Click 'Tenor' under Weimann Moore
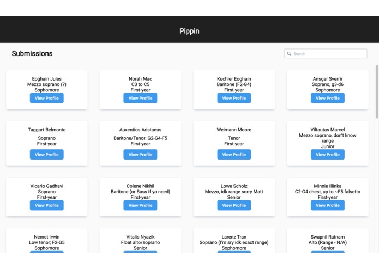The width and height of the screenshot is (379, 269). coord(234,138)
